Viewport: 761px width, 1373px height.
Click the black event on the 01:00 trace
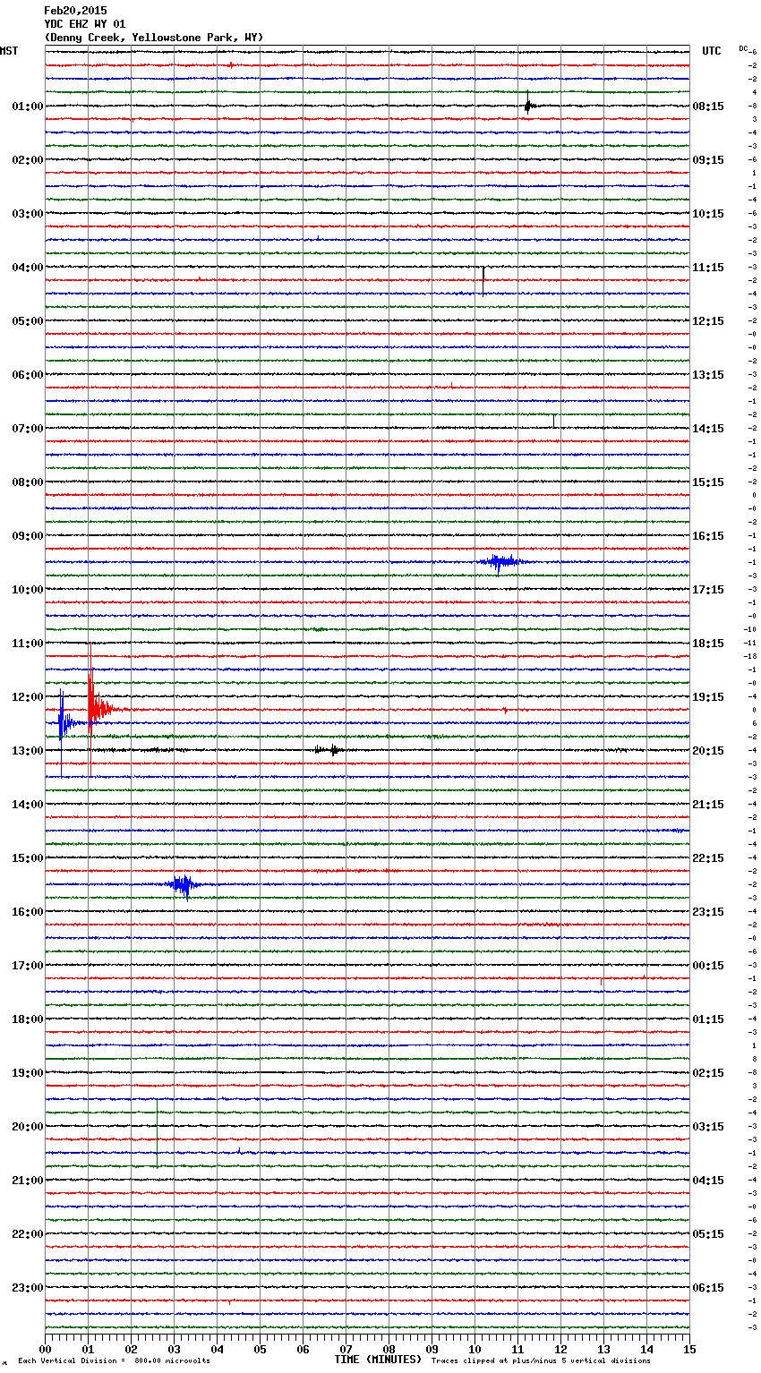529,105
